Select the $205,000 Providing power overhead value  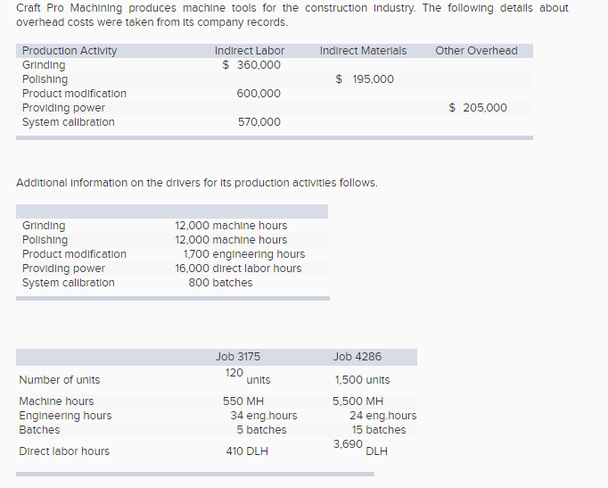(x=478, y=108)
